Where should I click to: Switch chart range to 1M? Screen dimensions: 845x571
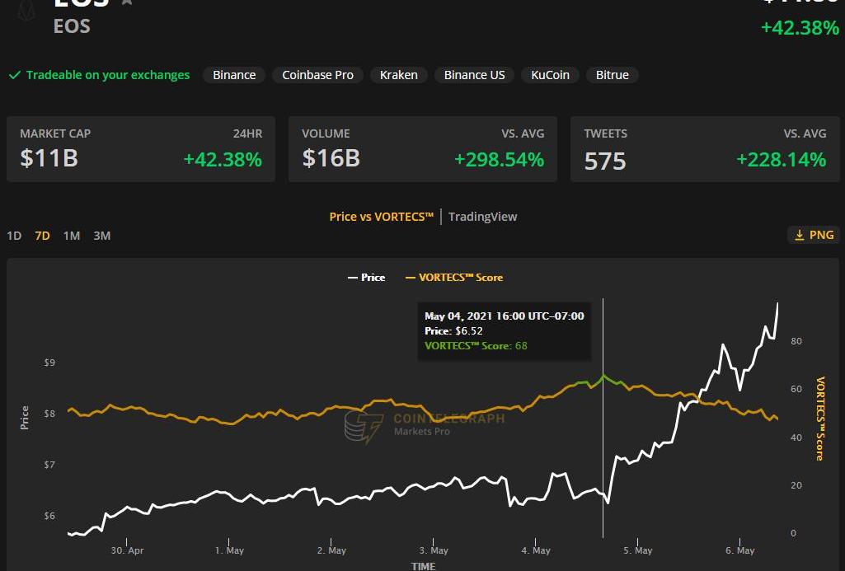tap(71, 236)
